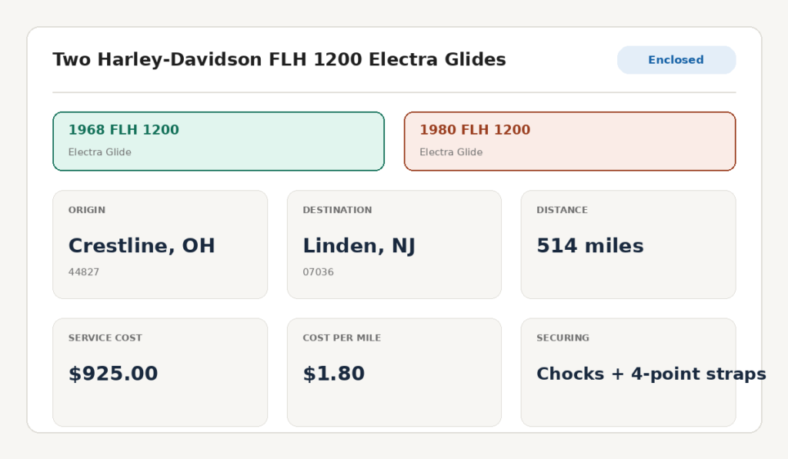Click the Securing chocks and straps tile

point(628,372)
